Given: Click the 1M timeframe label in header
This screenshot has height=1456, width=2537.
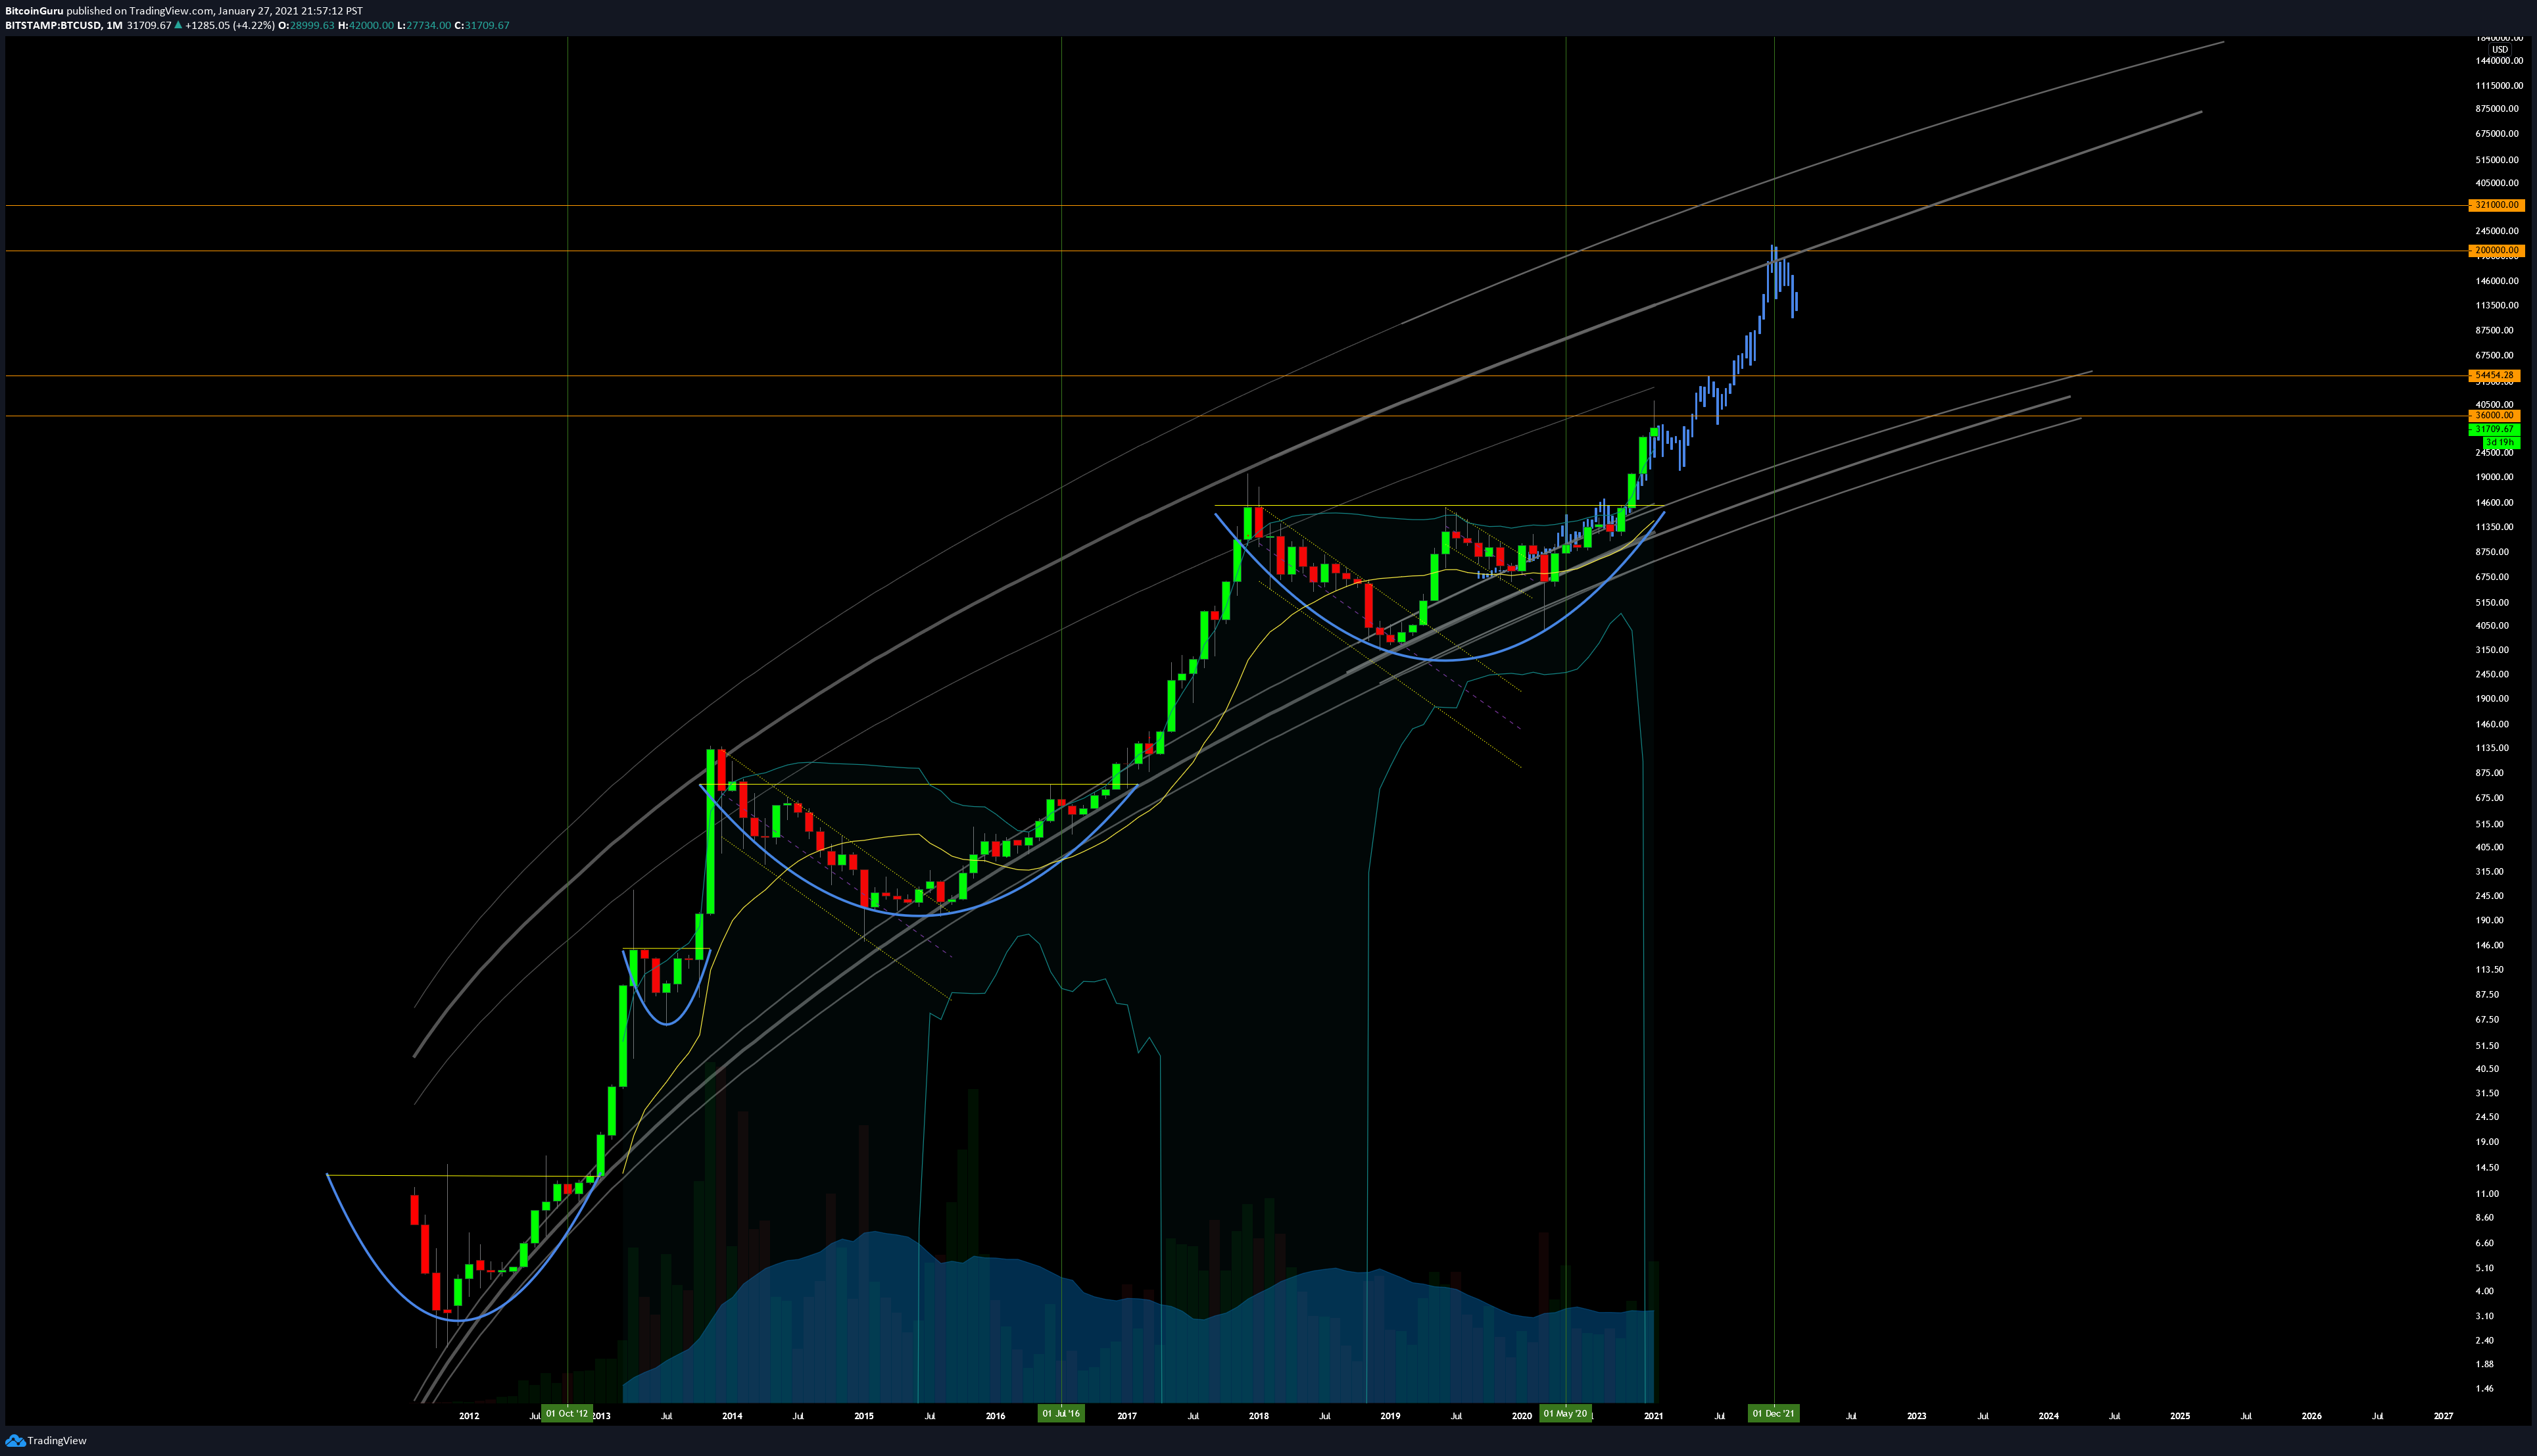Looking at the screenshot, I should tap(115, 26).
